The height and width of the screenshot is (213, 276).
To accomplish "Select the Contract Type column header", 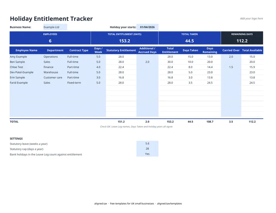I will tap(79, 50).
